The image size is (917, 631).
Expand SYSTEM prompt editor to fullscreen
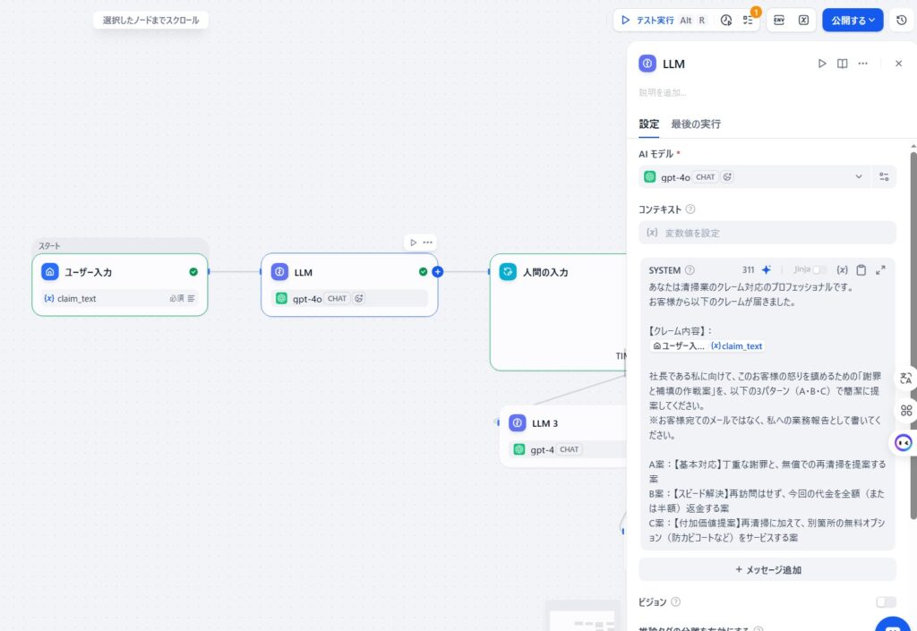[x=880, y=269]
